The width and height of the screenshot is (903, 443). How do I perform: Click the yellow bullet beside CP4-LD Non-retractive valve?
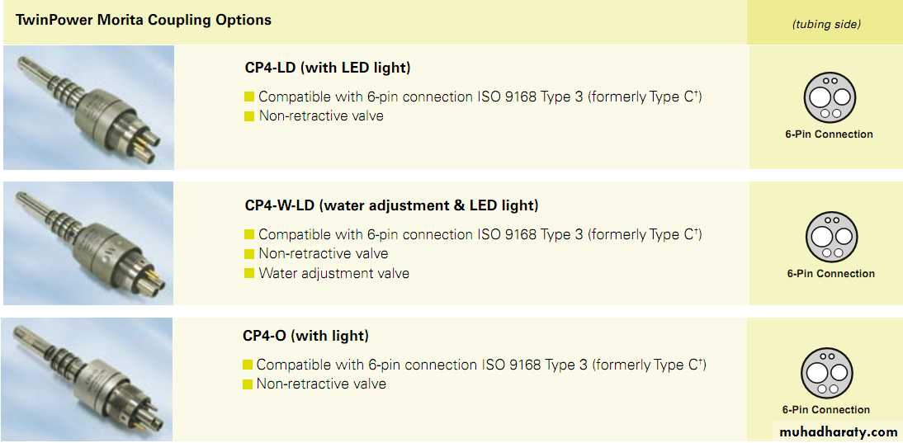coord(249,116)
